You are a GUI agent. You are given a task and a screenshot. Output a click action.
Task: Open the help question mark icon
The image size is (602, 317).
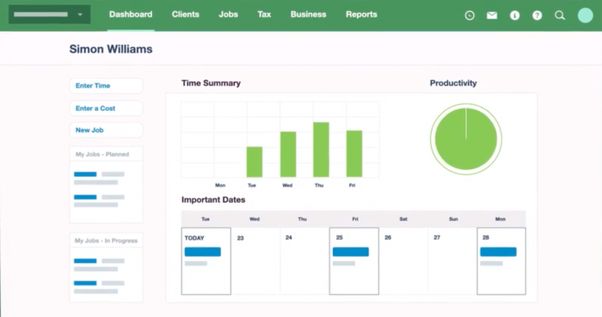tap(537, 15)
